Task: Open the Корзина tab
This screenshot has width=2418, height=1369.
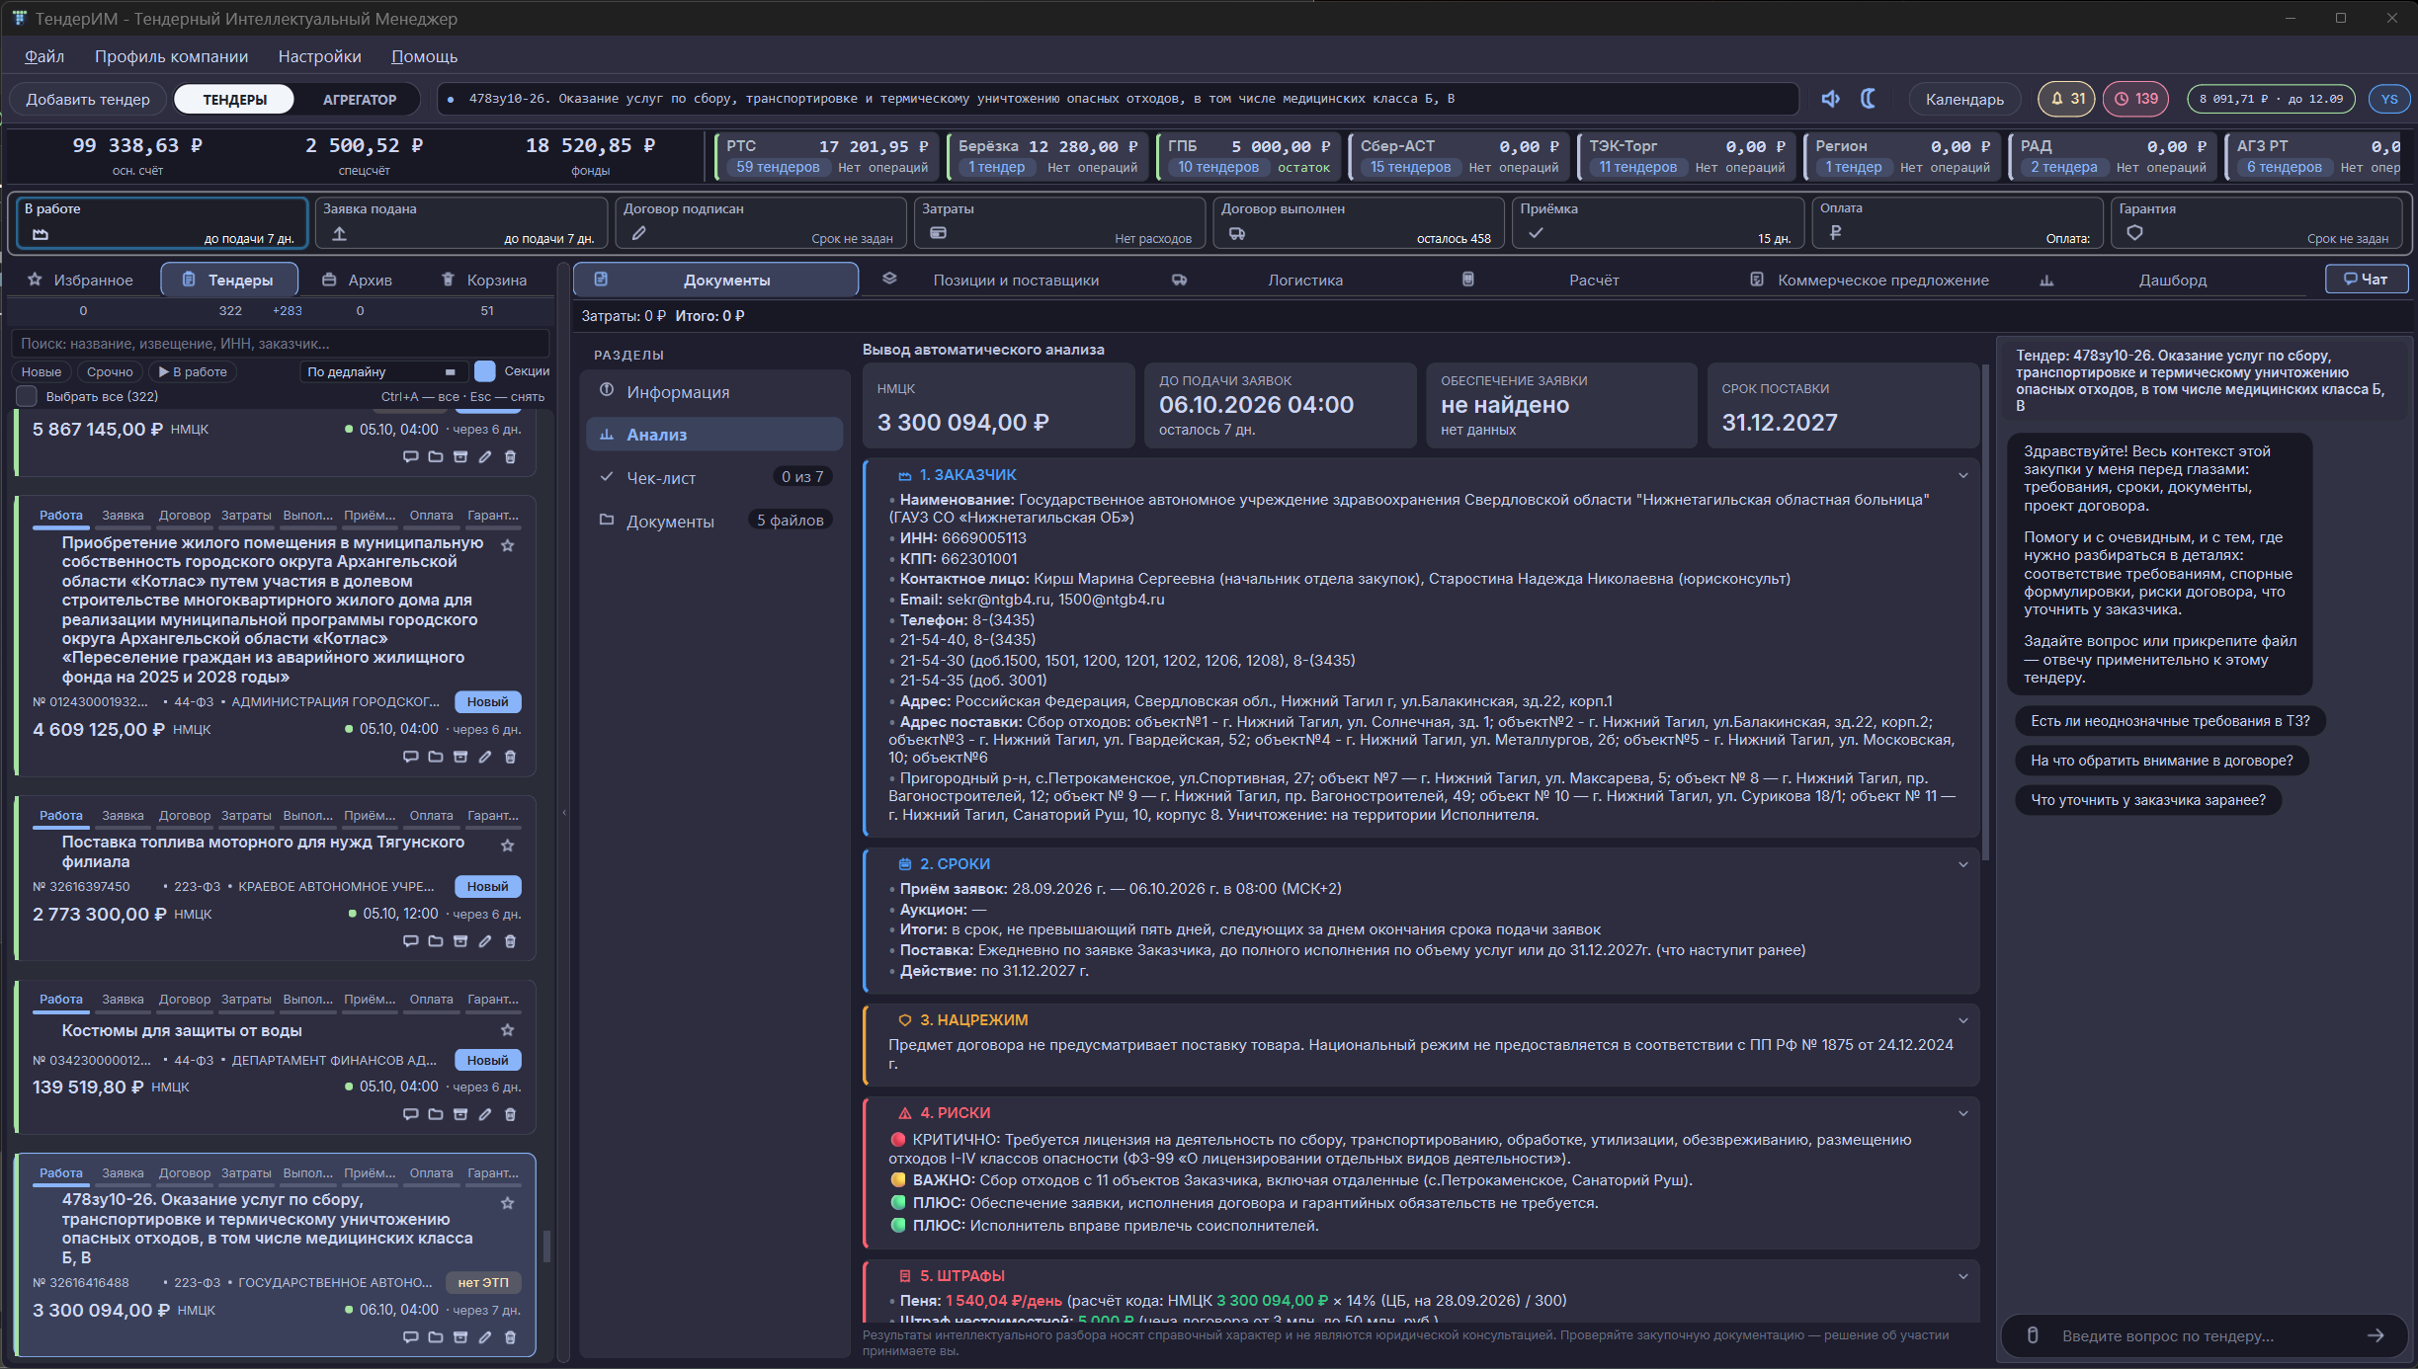Action: (x=484, y=281)
